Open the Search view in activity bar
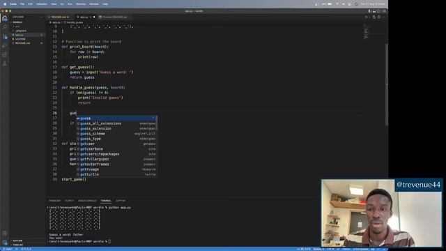 click(5, 27)
